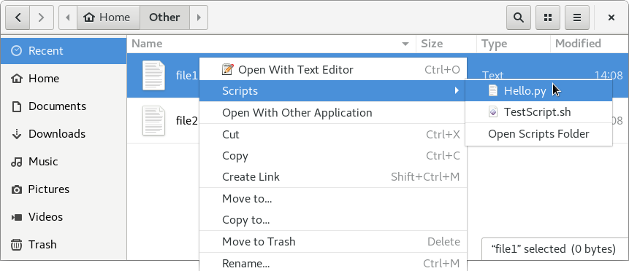
Task: Go back with left arrow button
Action: point(18,17)
